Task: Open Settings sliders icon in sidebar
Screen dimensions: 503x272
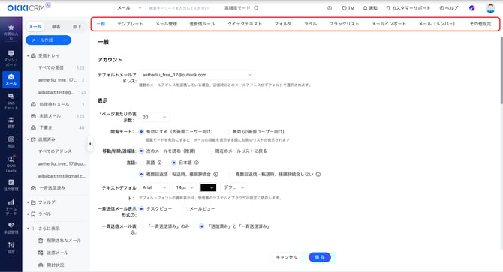Action: click(11, 248)
